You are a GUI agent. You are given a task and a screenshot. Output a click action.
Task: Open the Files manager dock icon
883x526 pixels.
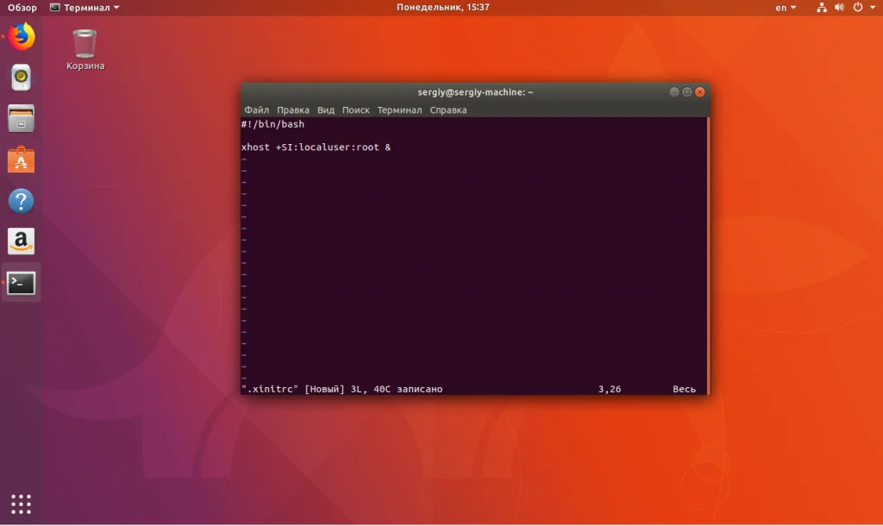21,118
